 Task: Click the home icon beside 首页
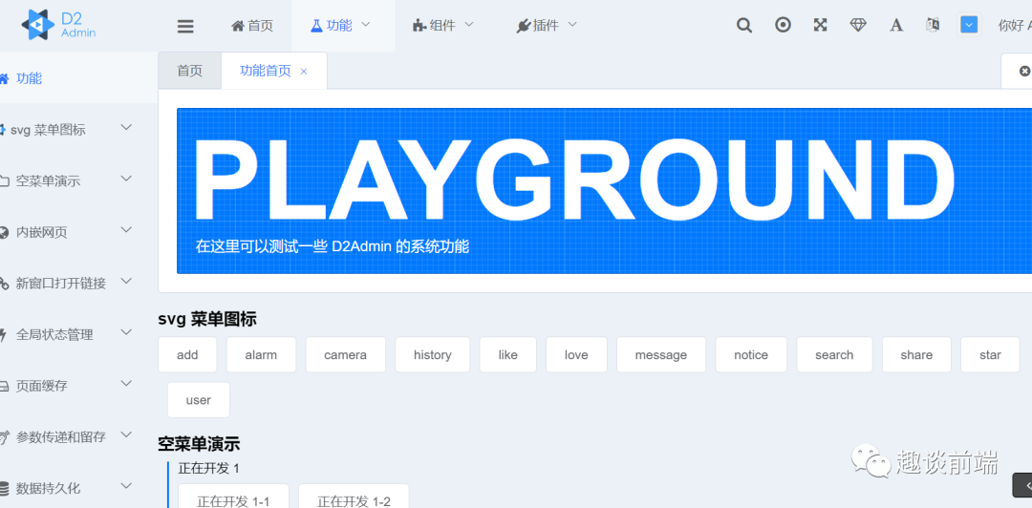point(238,26)
